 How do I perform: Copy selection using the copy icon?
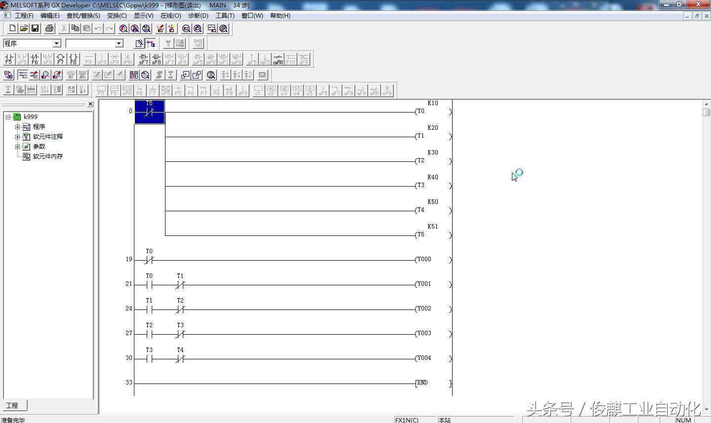pyautogui.click(x=75, y=29)
